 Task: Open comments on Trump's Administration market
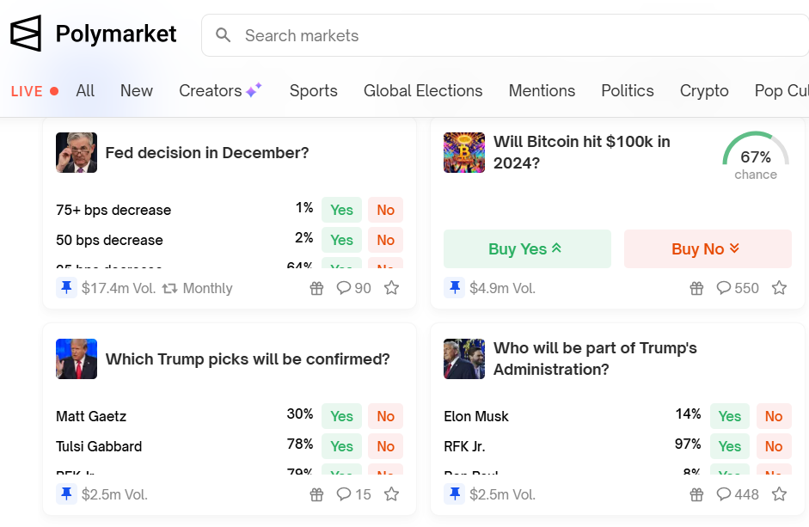click(738, 494)
